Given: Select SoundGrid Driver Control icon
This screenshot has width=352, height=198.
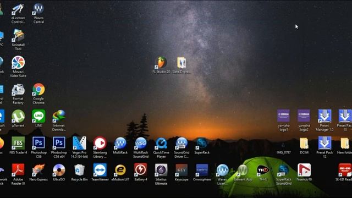Looking at the screenshot, I should point(182,143).
